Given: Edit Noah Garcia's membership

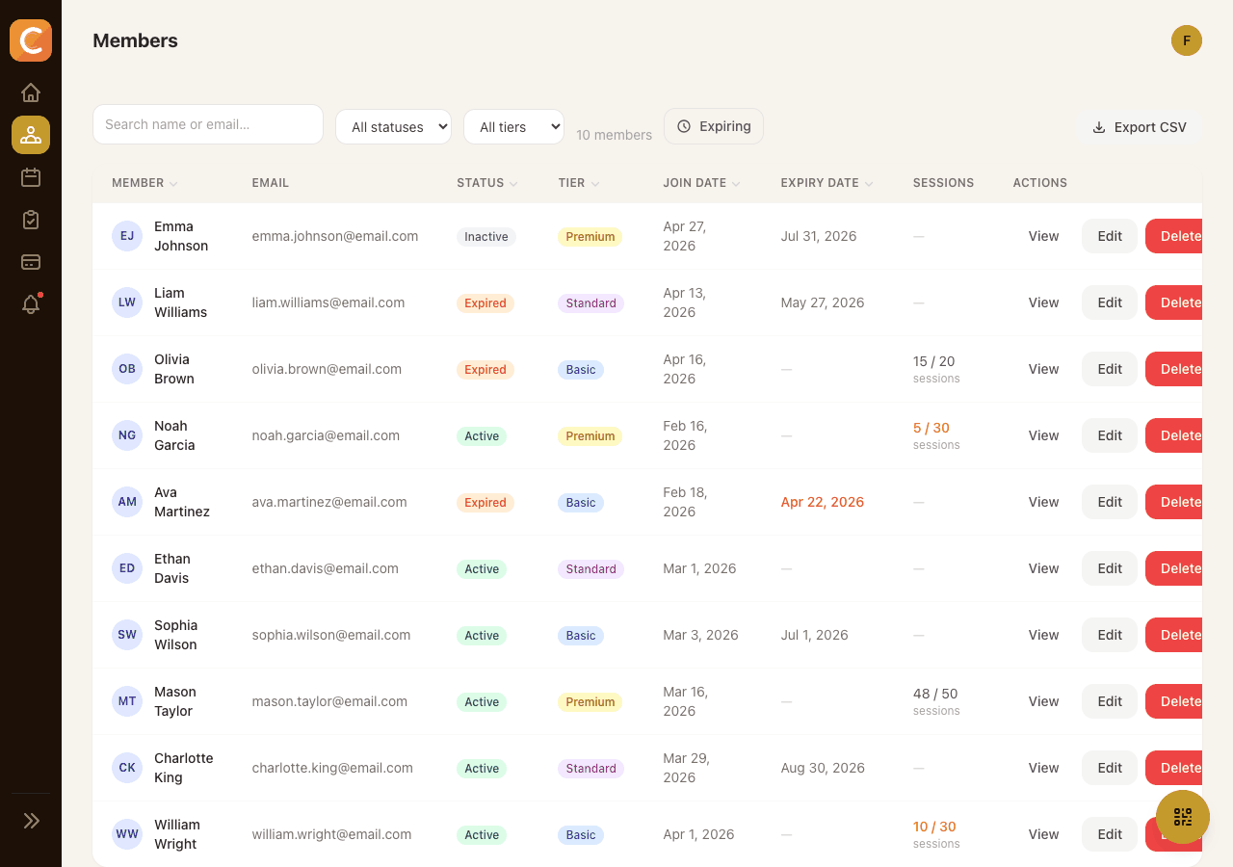Looking at the screenshot, I should pyautogui.click(x=1110, y=435).
